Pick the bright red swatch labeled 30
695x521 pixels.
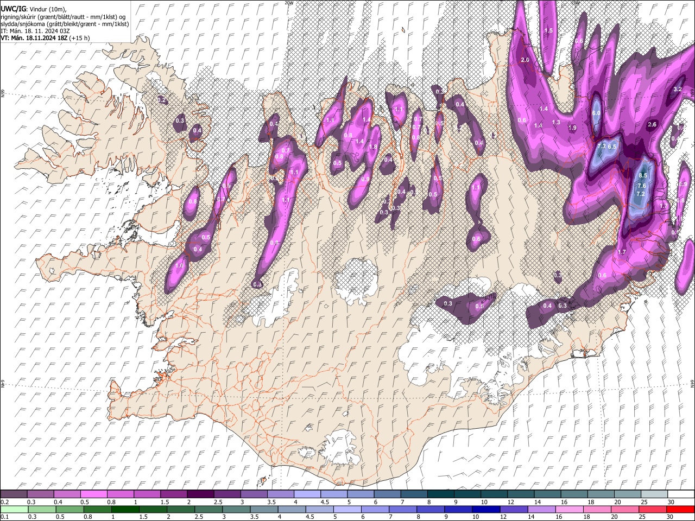pyautogui.click(x=680, y=509)
